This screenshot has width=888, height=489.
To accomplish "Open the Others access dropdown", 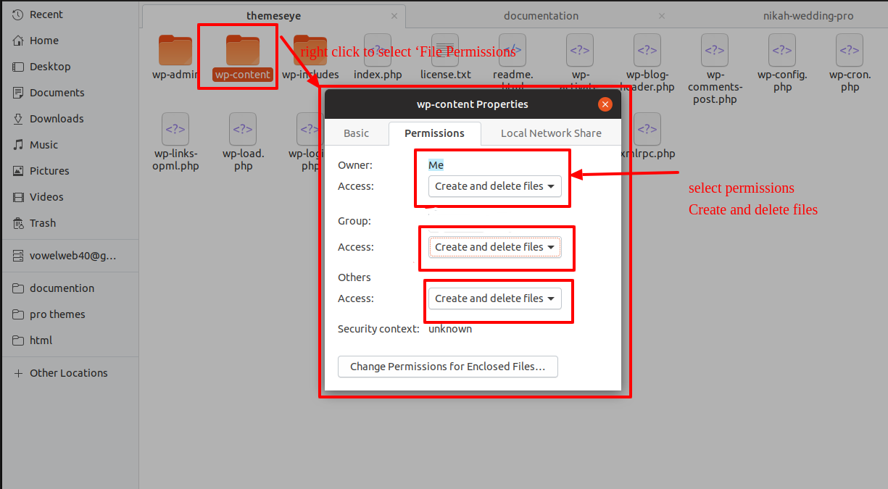I will pos(494,298).
